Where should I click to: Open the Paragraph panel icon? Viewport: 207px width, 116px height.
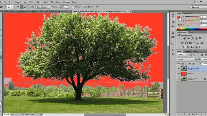[173, 54]
